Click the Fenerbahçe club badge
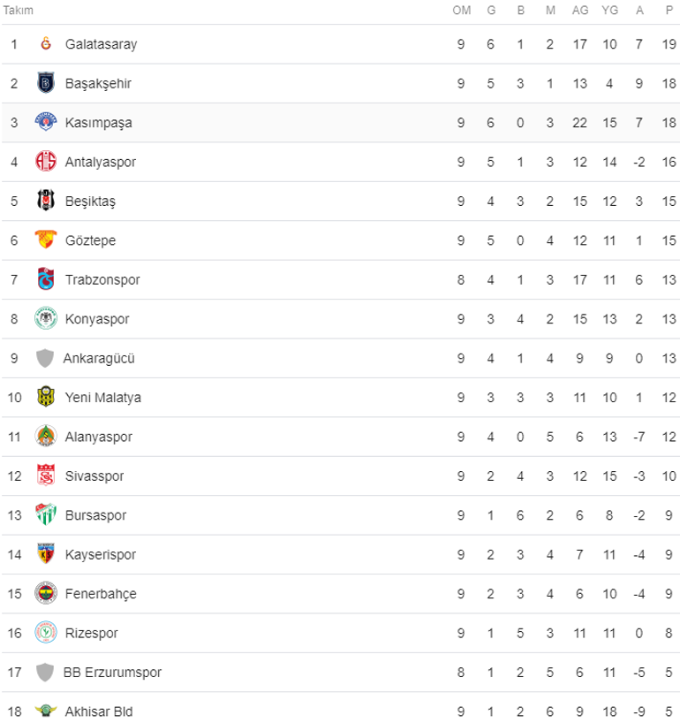This screenshot has height=723, width=680. [45, 593]
